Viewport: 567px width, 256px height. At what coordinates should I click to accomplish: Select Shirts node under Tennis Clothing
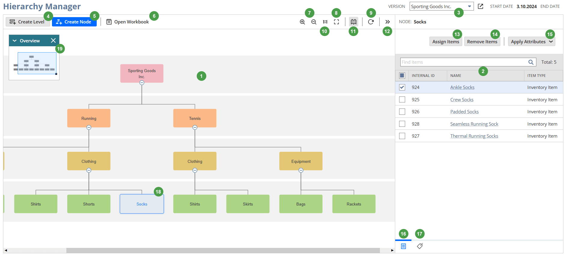coord(195,204)
